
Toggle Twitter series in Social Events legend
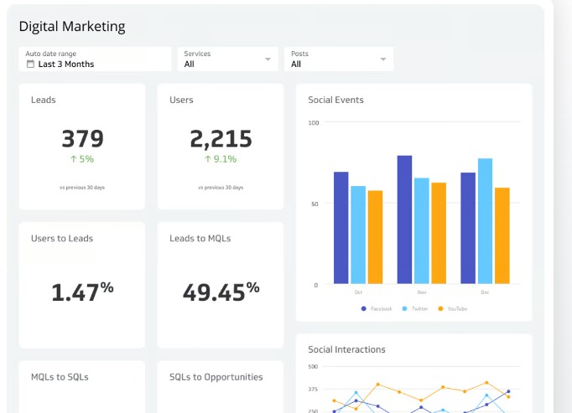pyautogui.click(x=415, y=309)
